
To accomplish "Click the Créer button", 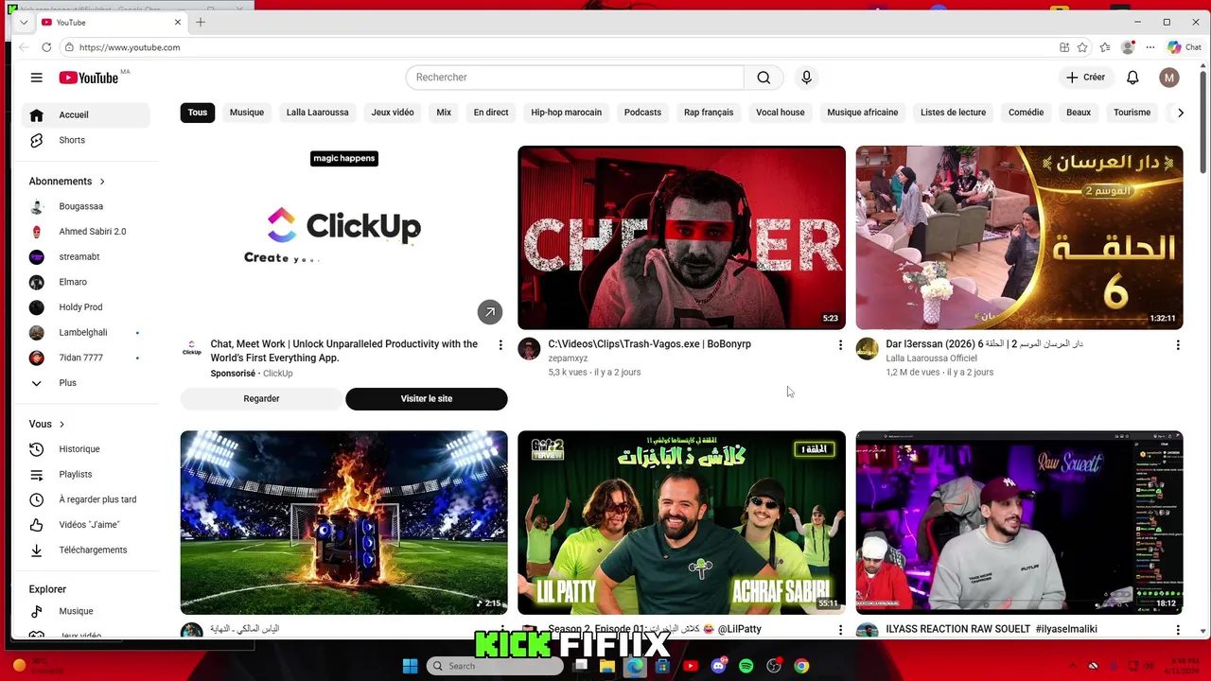I will tap(1085, 78).
